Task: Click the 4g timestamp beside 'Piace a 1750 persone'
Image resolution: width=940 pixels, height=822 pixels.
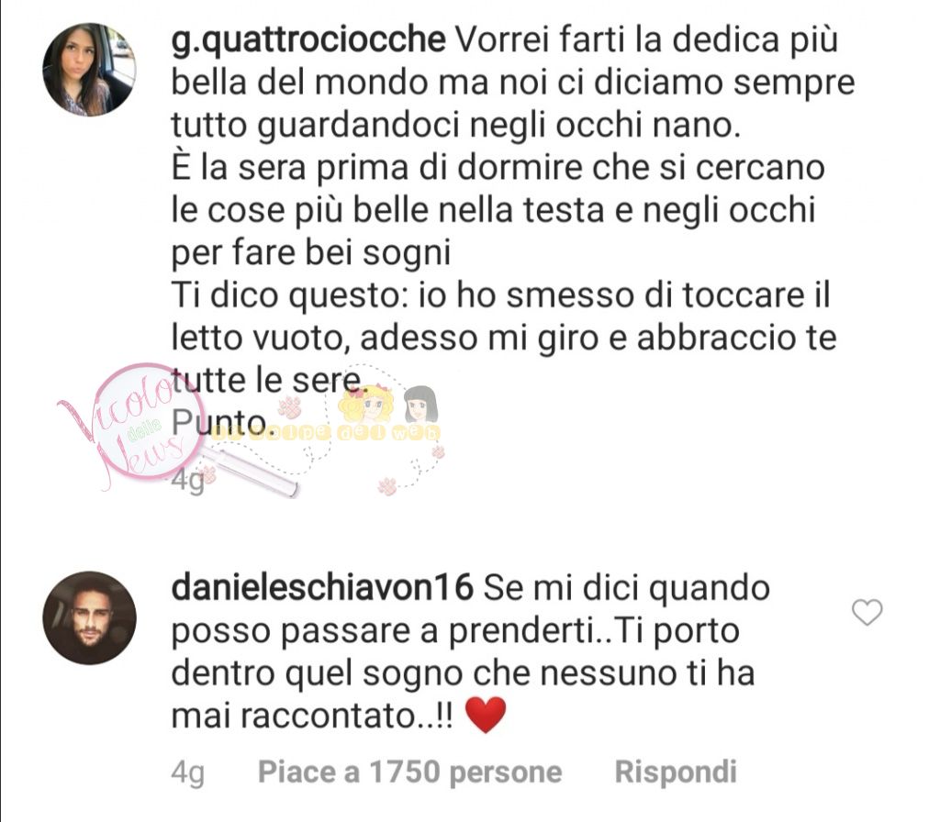Action: pos(187,772)
